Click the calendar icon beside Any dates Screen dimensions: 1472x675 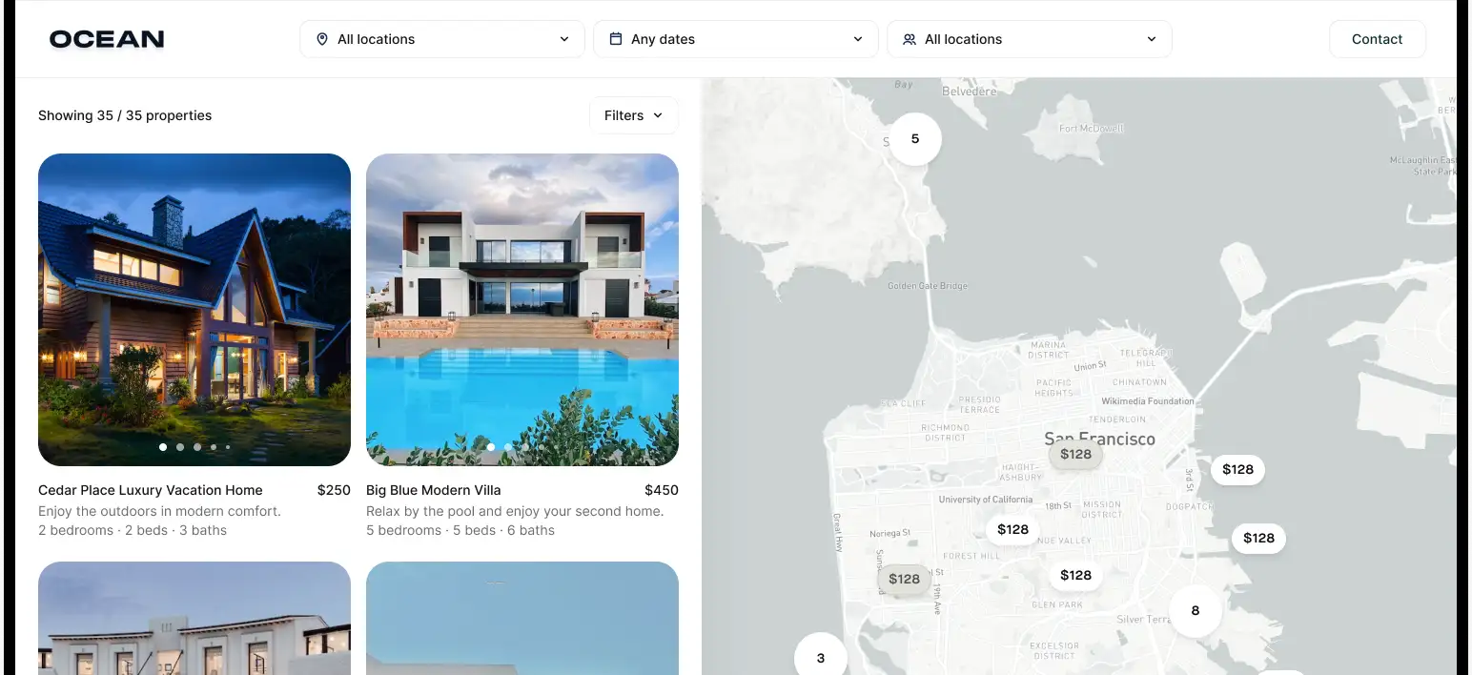tap(616, 39)
